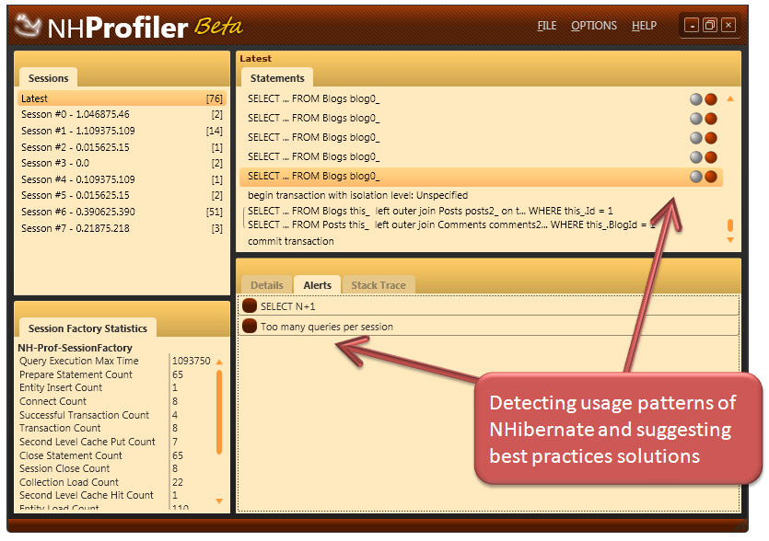Open the Options menu
Viewport: 769px width, 541px height.
(x=594, y=26)
